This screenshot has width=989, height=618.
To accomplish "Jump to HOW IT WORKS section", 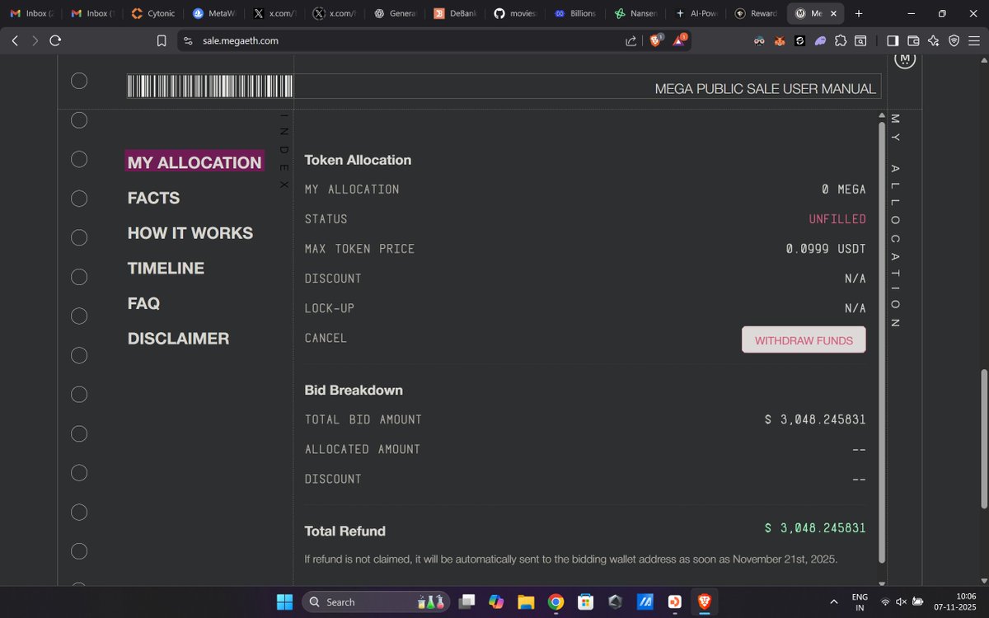I will tap(190, 233).
